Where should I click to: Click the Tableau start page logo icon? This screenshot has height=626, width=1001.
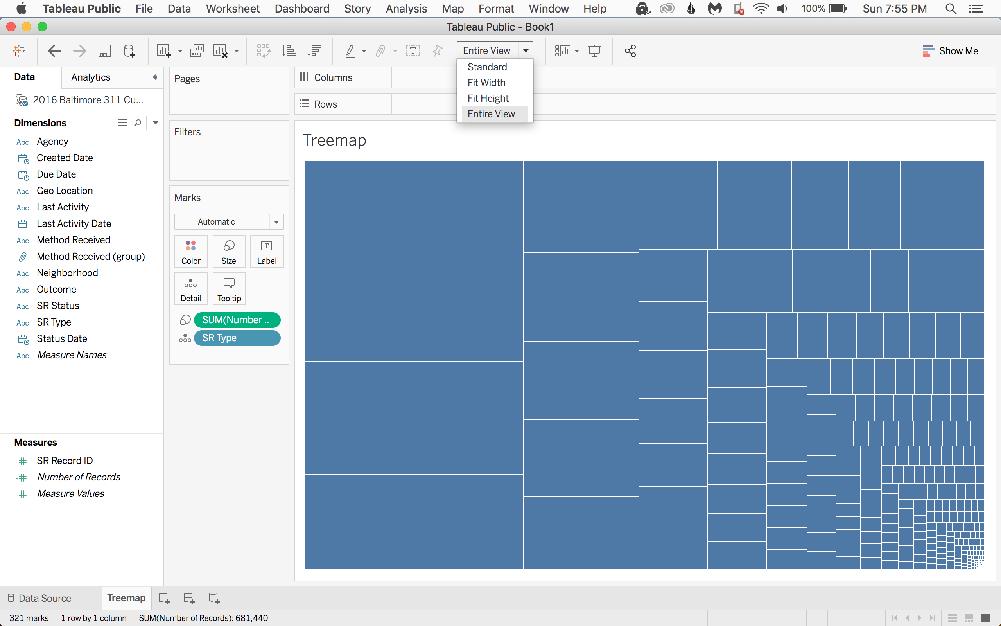pos(19,51)
